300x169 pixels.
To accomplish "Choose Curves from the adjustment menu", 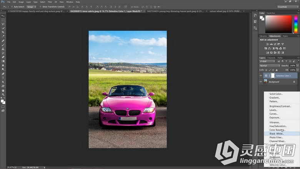I will click(x=273, y=114).
